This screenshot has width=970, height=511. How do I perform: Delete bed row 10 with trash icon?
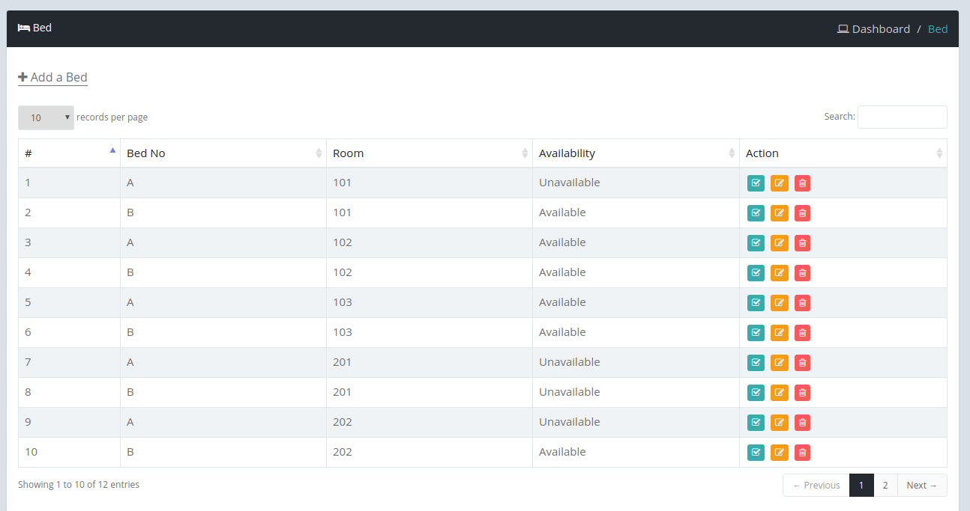(802, 453)
